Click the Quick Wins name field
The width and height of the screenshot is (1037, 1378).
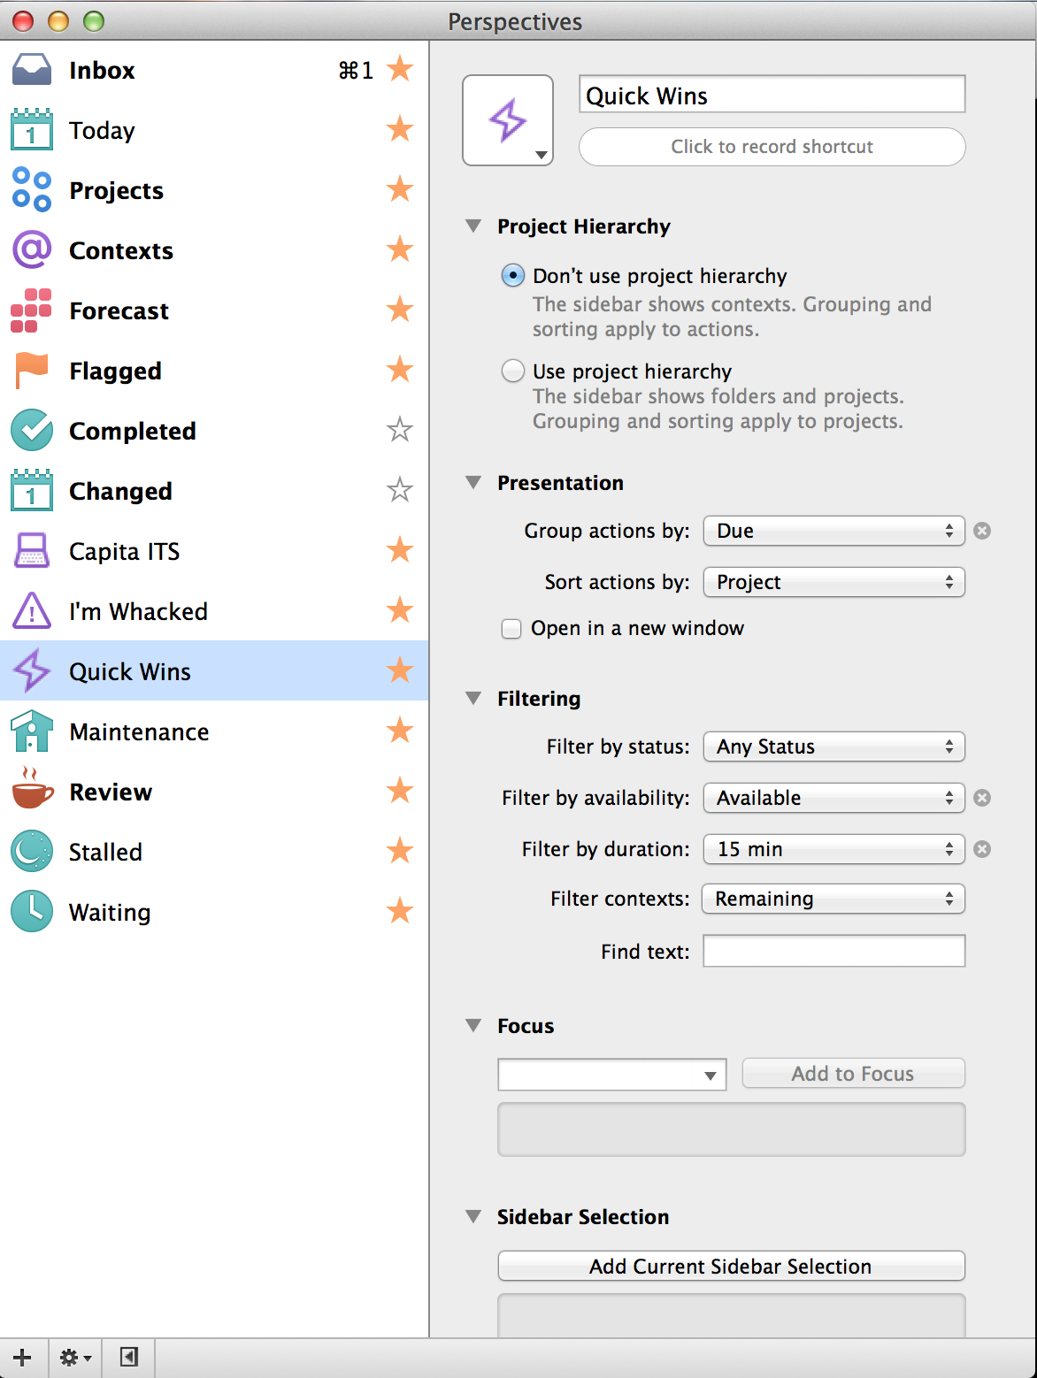coord(772,95)
